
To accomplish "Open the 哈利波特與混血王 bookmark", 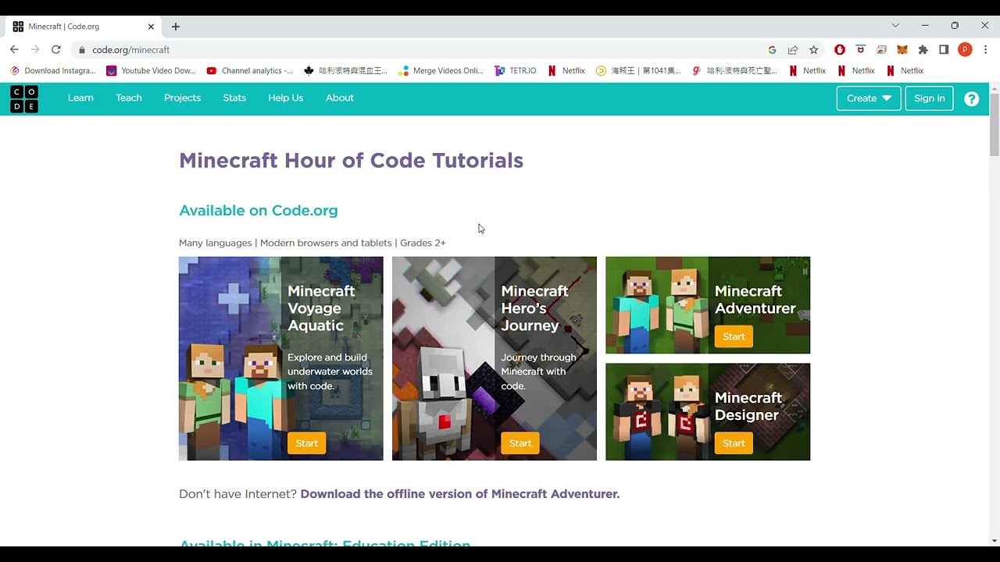I will pos(345,70).
